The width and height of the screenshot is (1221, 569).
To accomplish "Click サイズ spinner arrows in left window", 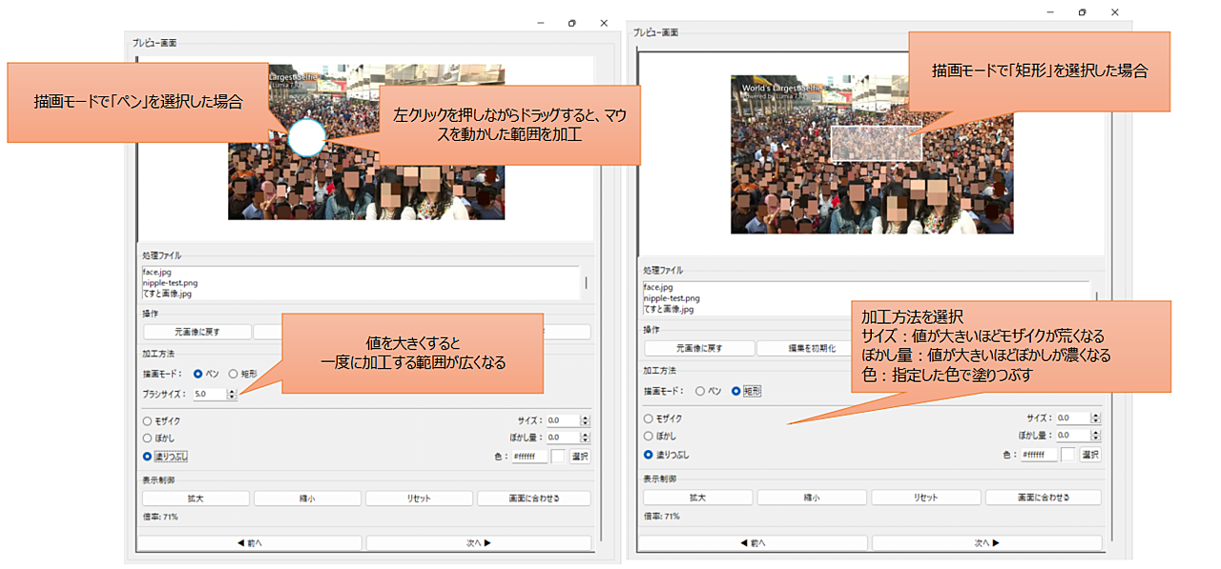I will (x=585, y=420).
